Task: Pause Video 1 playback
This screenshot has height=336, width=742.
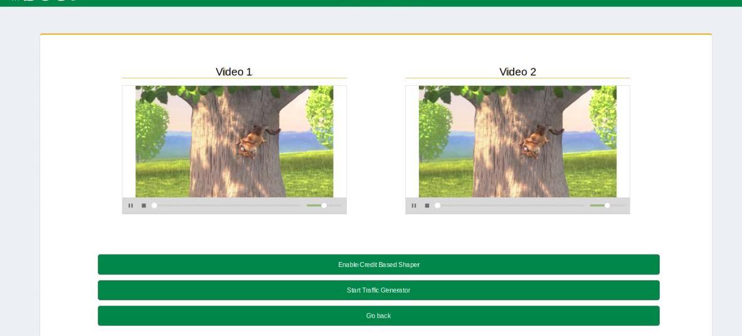Action: [x=130, y=206]
